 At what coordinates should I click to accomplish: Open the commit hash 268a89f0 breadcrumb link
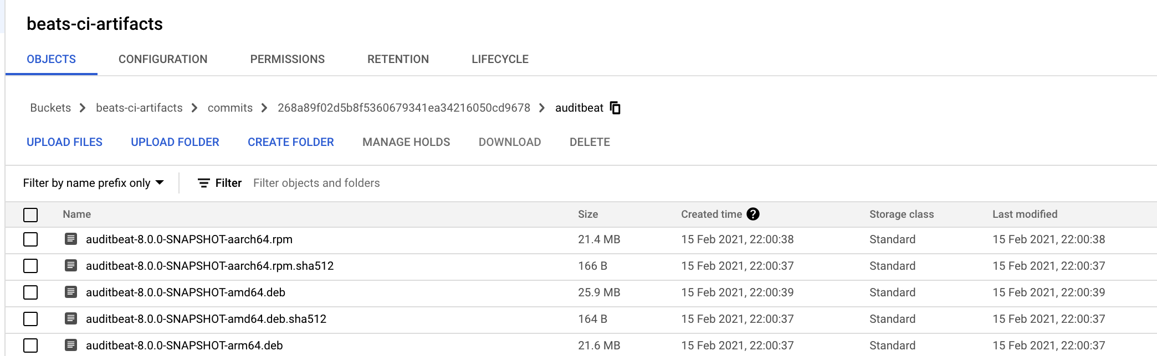pos(404,108)
